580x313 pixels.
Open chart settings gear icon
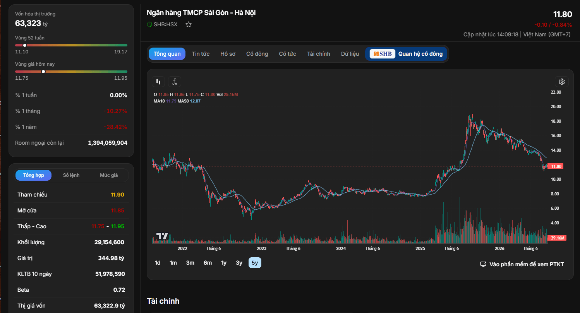pyautogui.click(x=562, y=82)
